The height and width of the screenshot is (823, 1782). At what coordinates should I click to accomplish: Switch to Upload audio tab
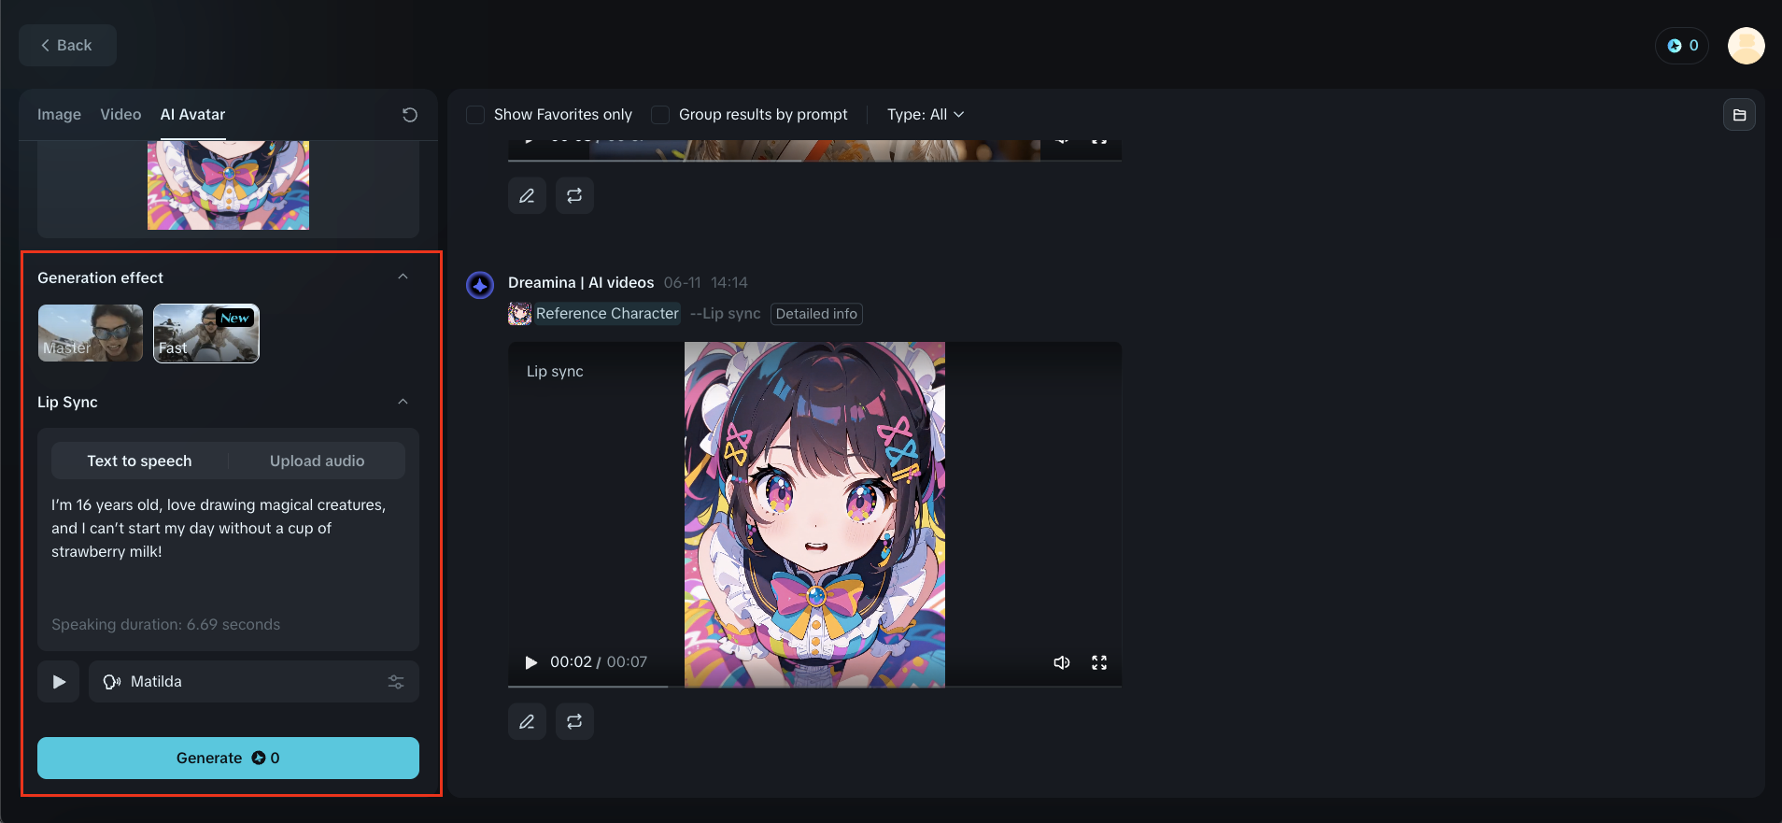coord(318,461)
